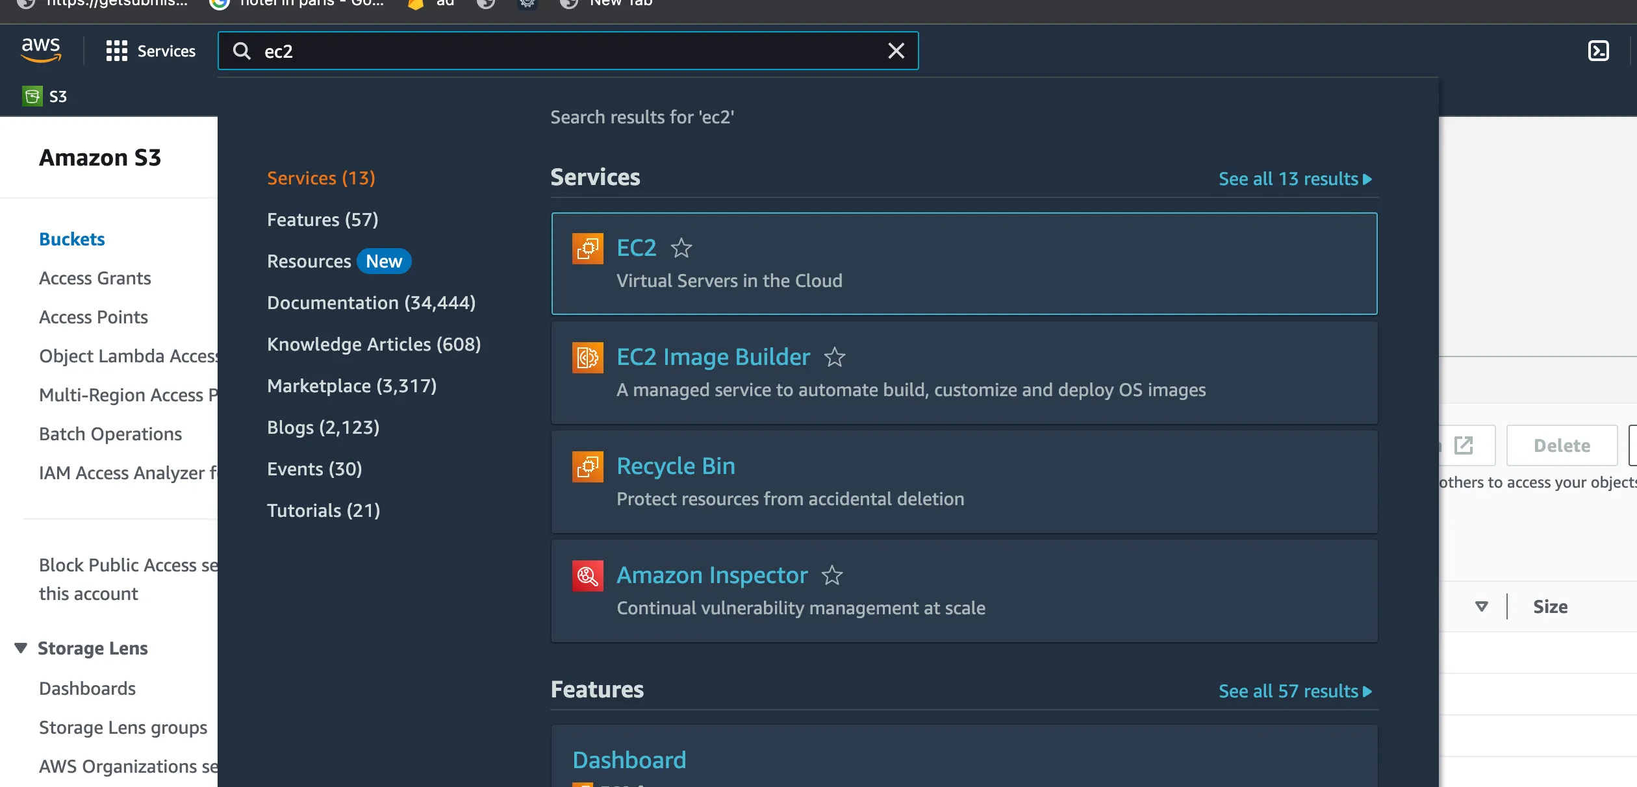This screenshot has width=1637, height=787.
Task: Toggle favorite star for Amazon Inspector
Action: [x=831, y=575]
